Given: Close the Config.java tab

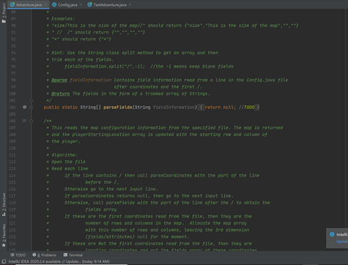Looking at the screenshot, I should pos(81,5).
